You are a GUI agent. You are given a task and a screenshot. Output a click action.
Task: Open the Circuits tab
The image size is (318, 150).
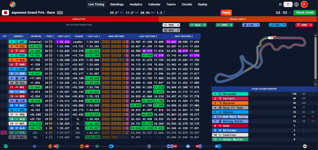[x=187, y=4]
